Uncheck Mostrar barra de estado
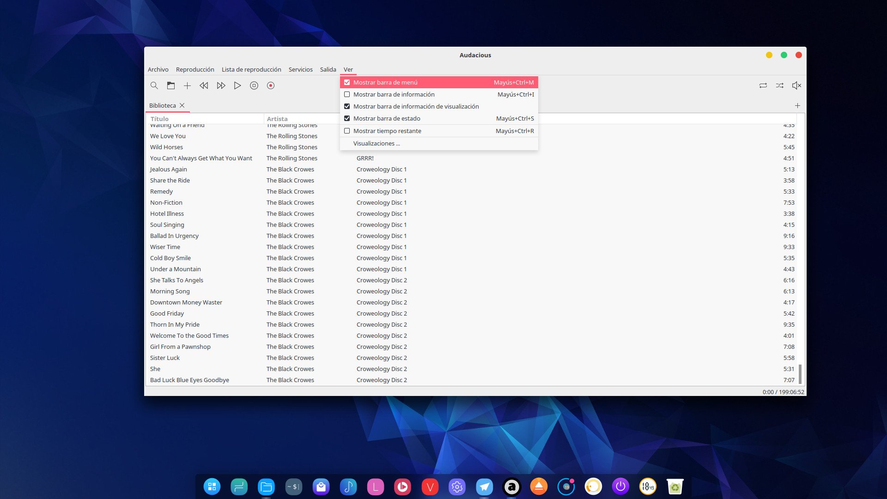The image size is (887, 499). pyautogui.click(x=439, y=118)
